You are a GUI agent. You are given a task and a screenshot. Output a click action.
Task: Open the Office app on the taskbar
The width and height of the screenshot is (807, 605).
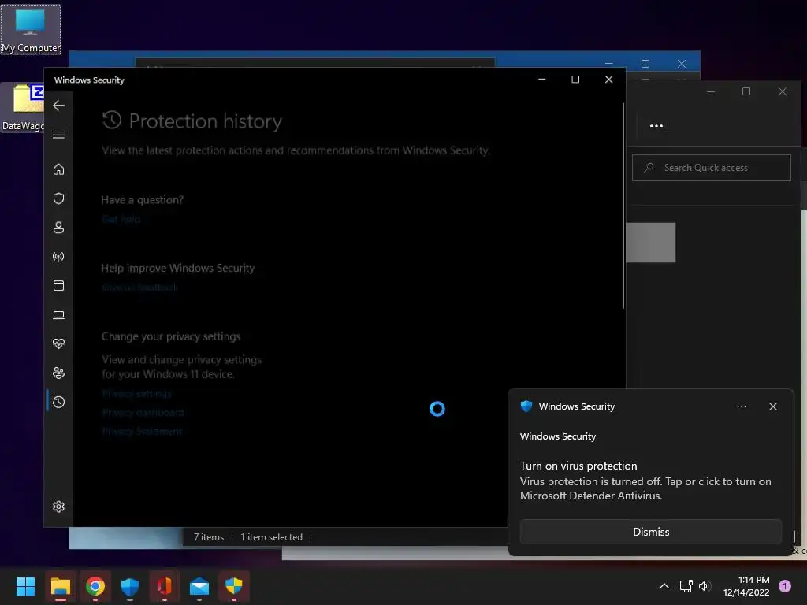point(164,586)
